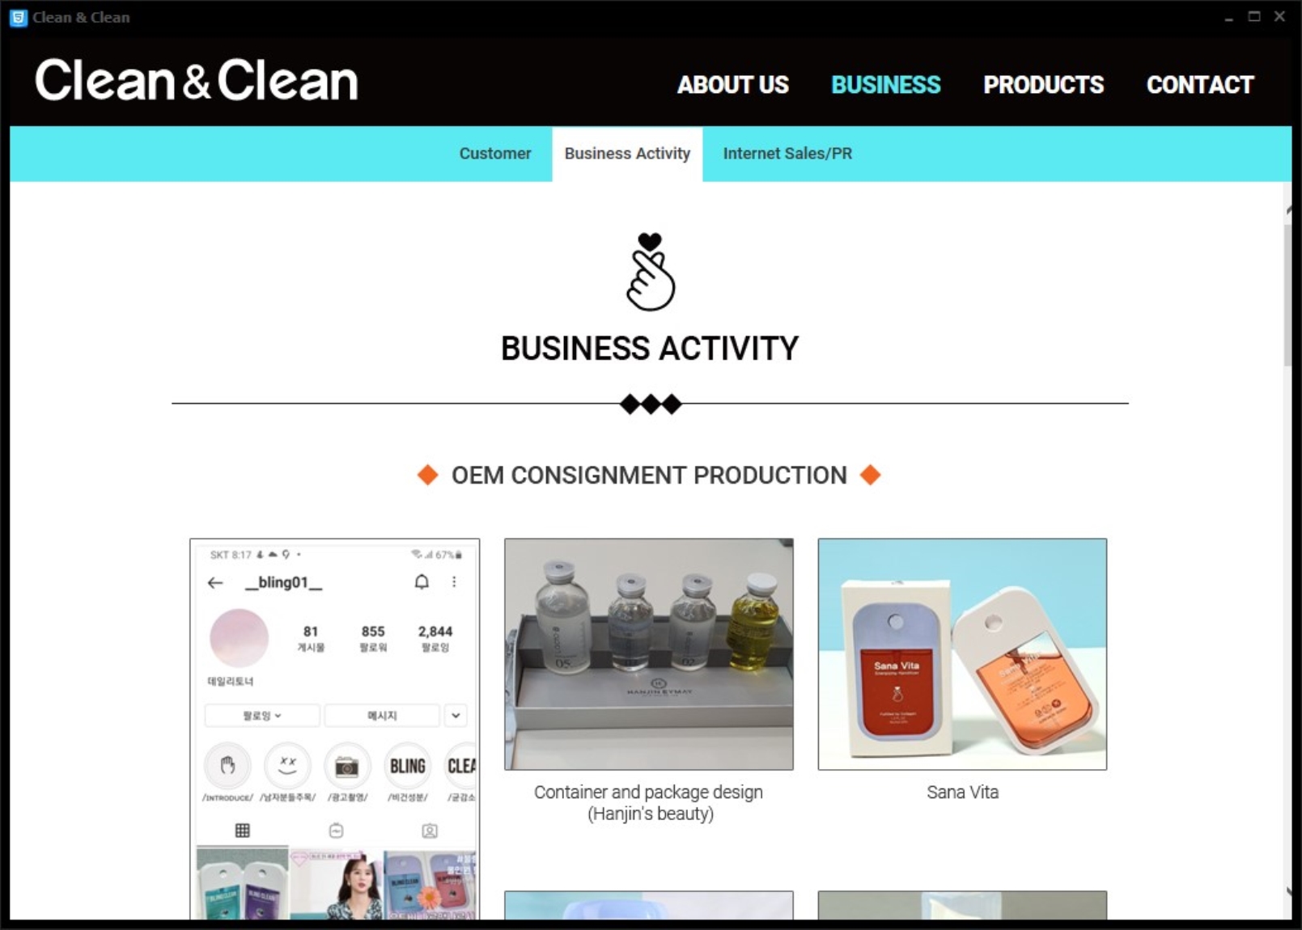
Task: Click the back arrow next to _bling01_
Action: click(x=215, y=583)
